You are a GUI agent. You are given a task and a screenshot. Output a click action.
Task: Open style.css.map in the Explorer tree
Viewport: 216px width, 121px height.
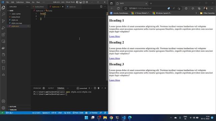tap(17, 23)
